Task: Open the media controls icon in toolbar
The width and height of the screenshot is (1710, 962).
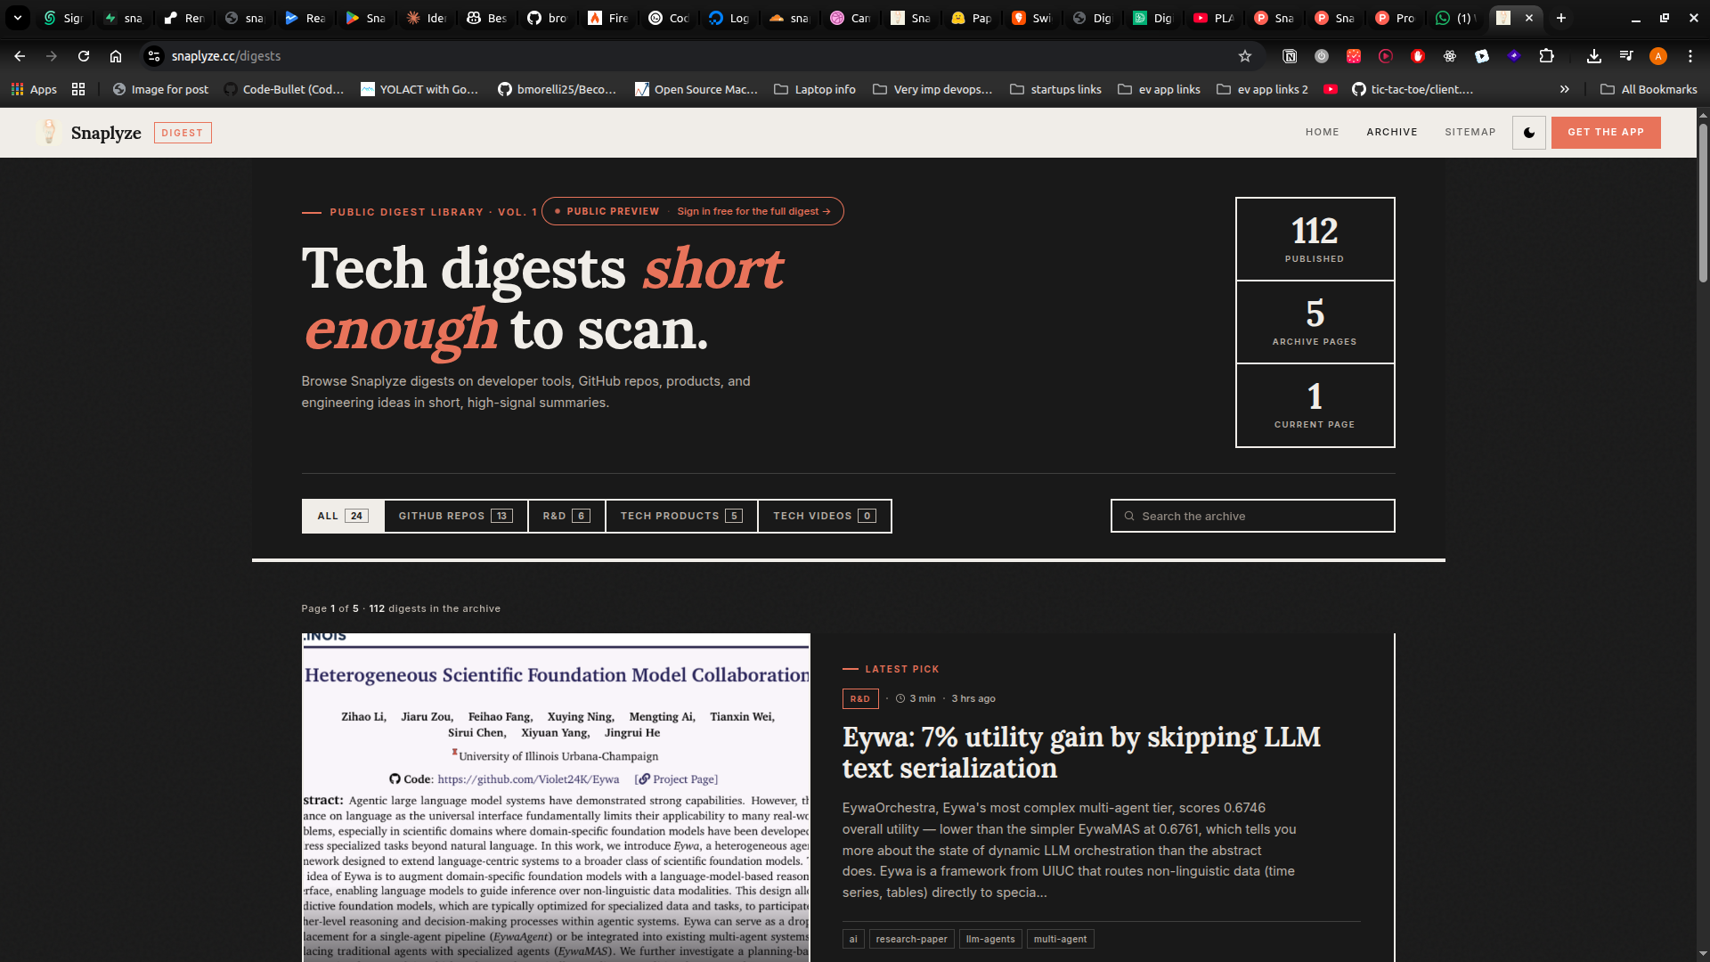Action: click(x=1626, y=56)
